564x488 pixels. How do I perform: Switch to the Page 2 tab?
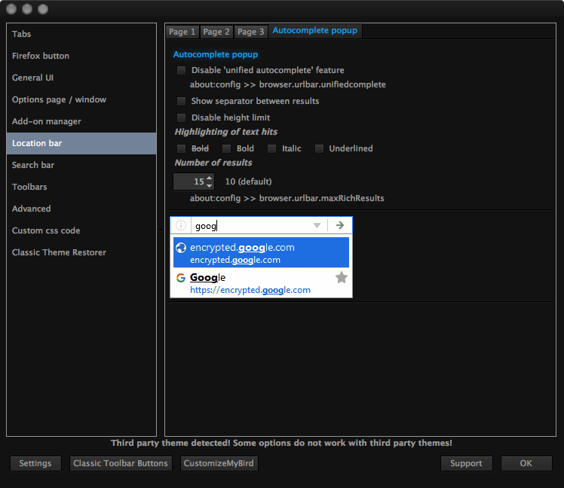click(x=216, y=32)
